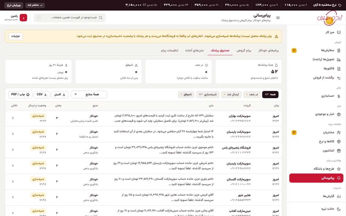The image size is (346, 216).
Task: Filter by ناموفق chip
Action: pyautogui.click(x=186, y=94)
